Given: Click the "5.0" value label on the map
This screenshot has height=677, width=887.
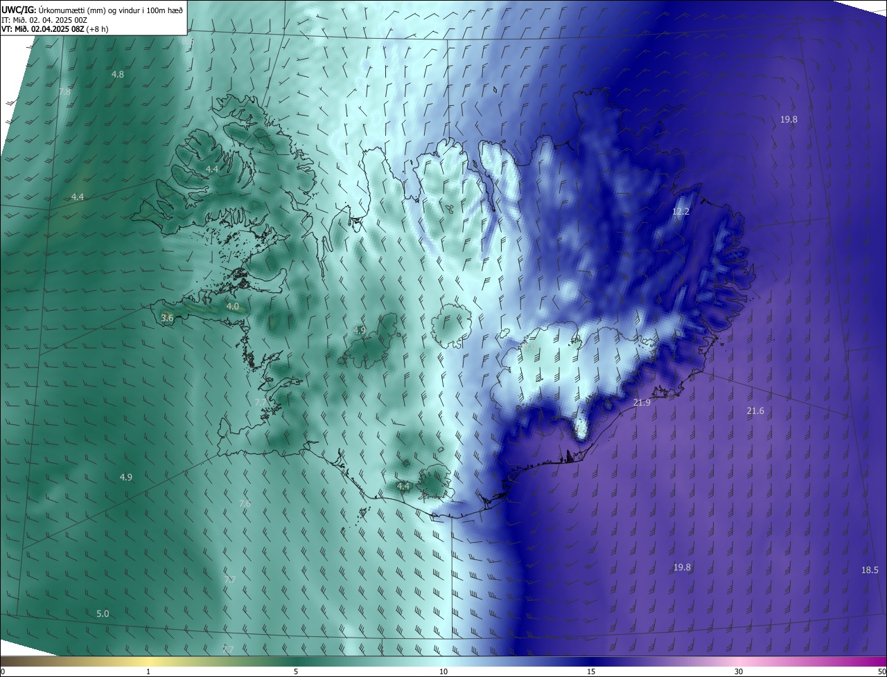Looking at the screenshot, I should [103, 613].
